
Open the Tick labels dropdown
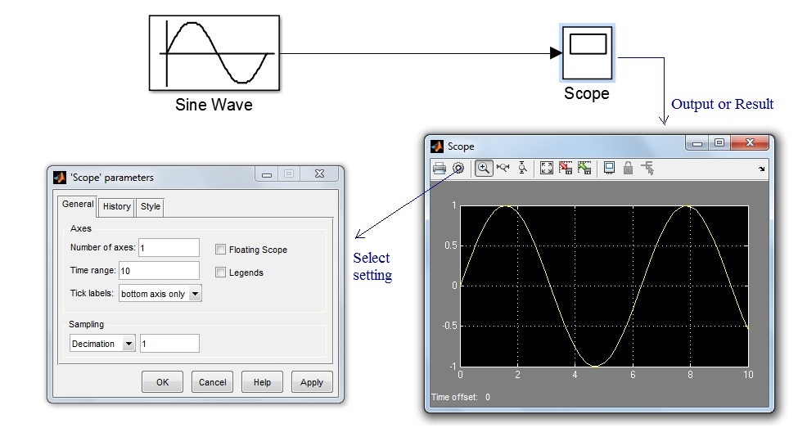195,294
